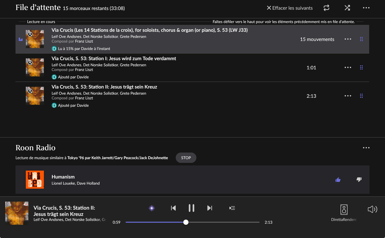Click album cover of Station I row
Viewport: 385px width, 238px height.
35,67
